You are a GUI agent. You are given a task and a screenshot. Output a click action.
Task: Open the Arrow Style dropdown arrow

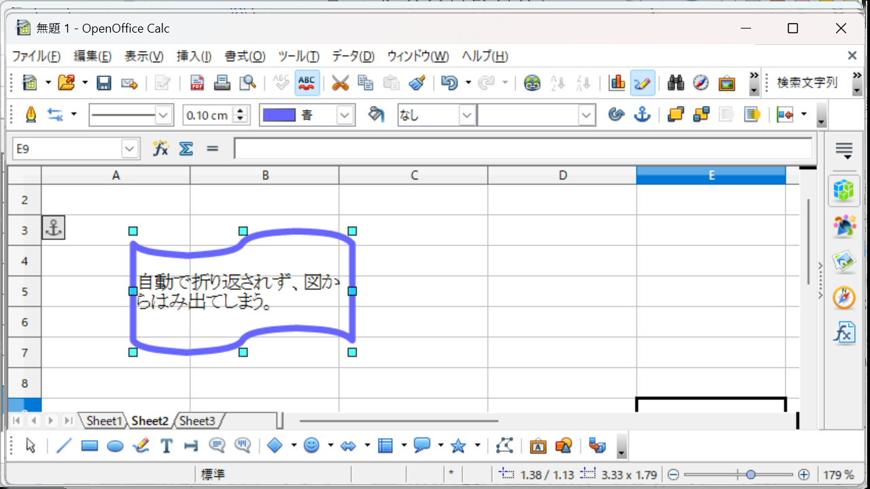pos(73,115)
